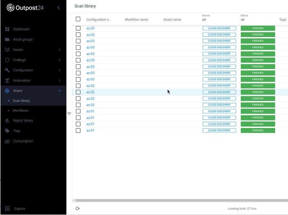The width and height of the screenshot is (288, 215).
Task: Sort by Workflow name column header
Action: [x=136, y=19]
